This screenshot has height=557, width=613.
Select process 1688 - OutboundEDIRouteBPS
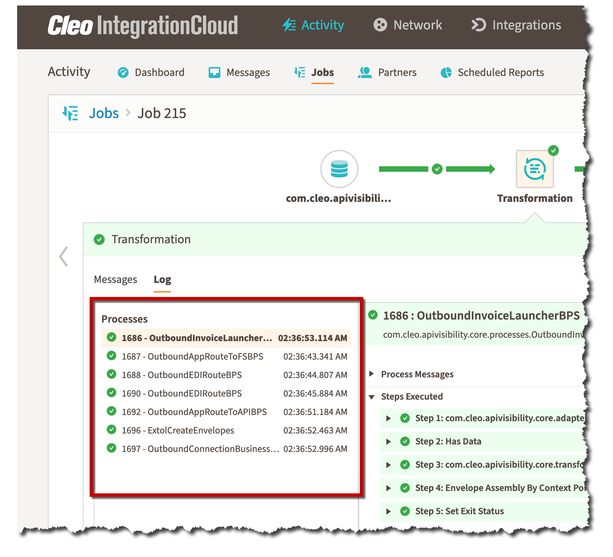[x=226, y=375]
